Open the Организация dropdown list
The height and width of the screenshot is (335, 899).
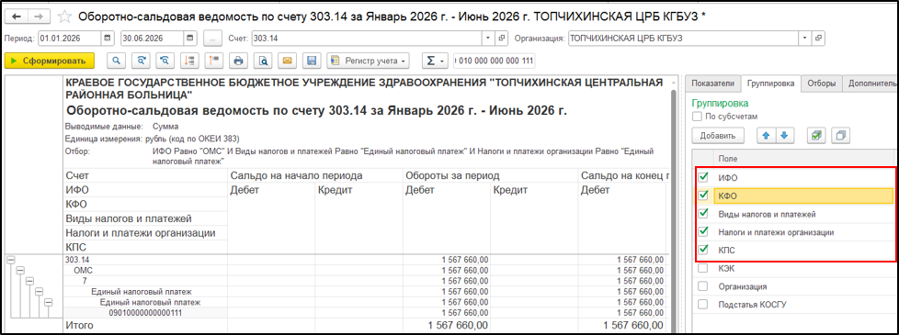pyautogui.click(x=805, y=39)
